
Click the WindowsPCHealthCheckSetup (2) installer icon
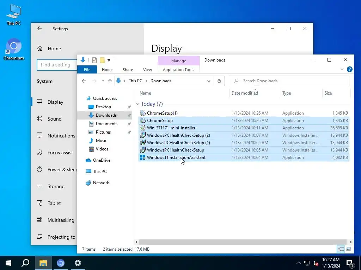click(143, 135)
